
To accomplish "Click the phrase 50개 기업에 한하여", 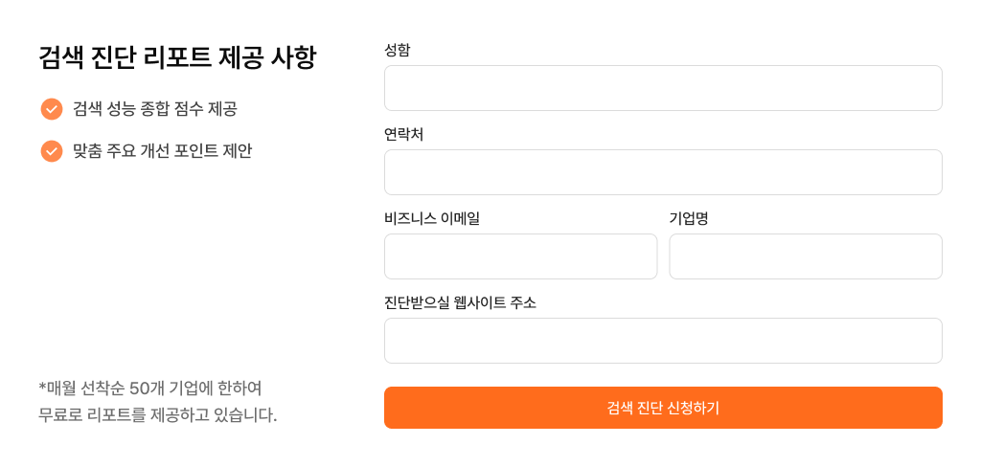I will (194, 389).
